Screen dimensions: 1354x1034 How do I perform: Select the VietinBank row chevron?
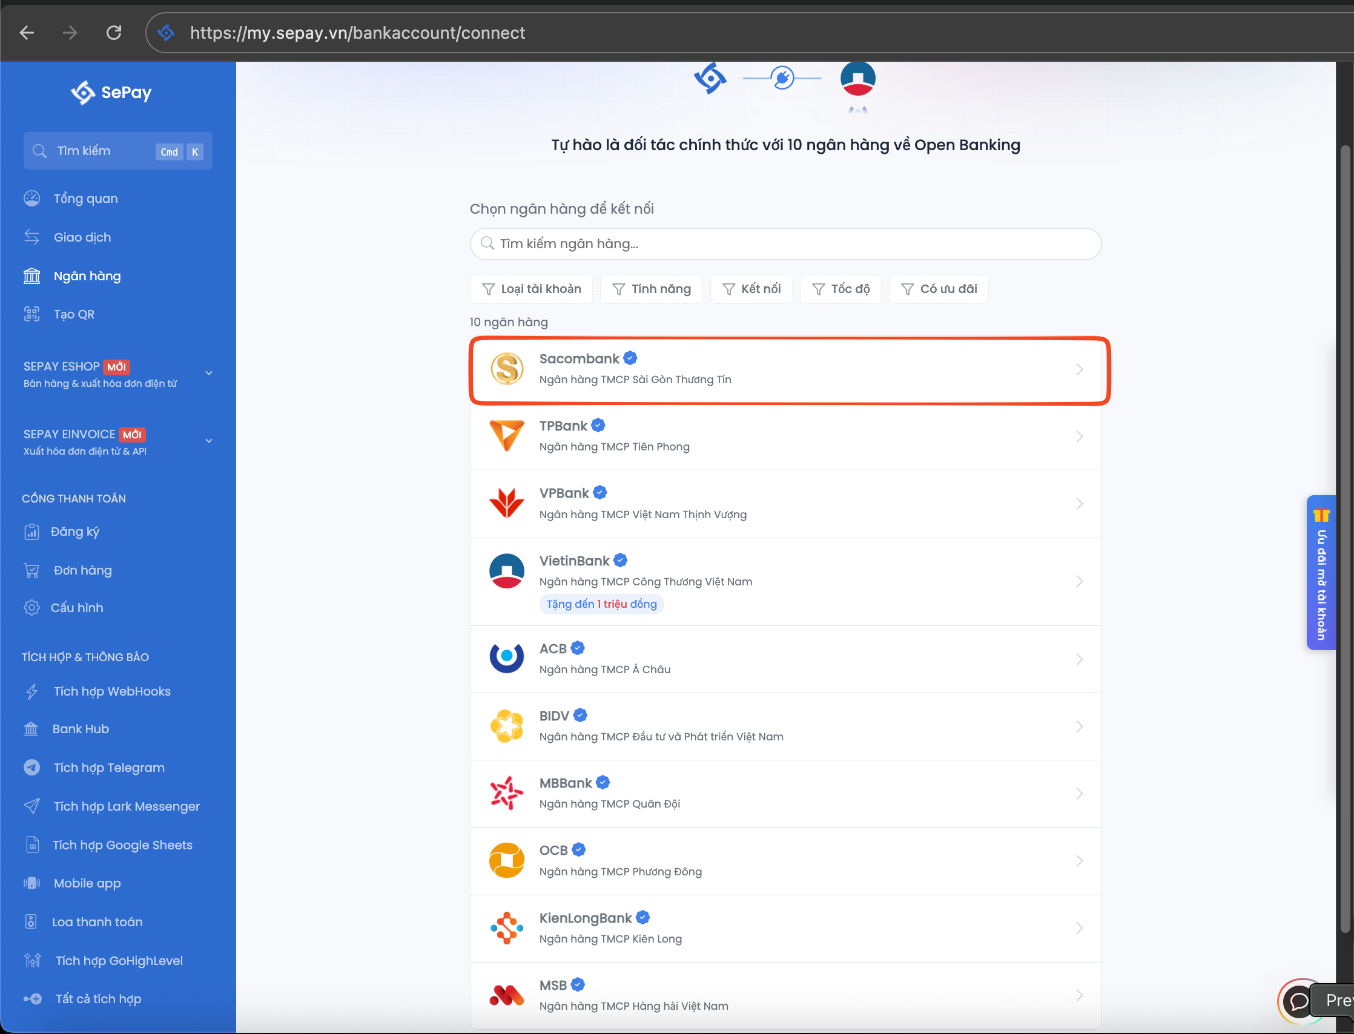[x=1078, y=582]
